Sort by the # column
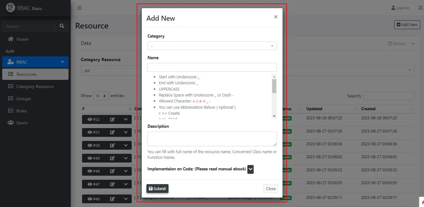The height and width of the screenshot is (207, 424). [x=107, y=109]
